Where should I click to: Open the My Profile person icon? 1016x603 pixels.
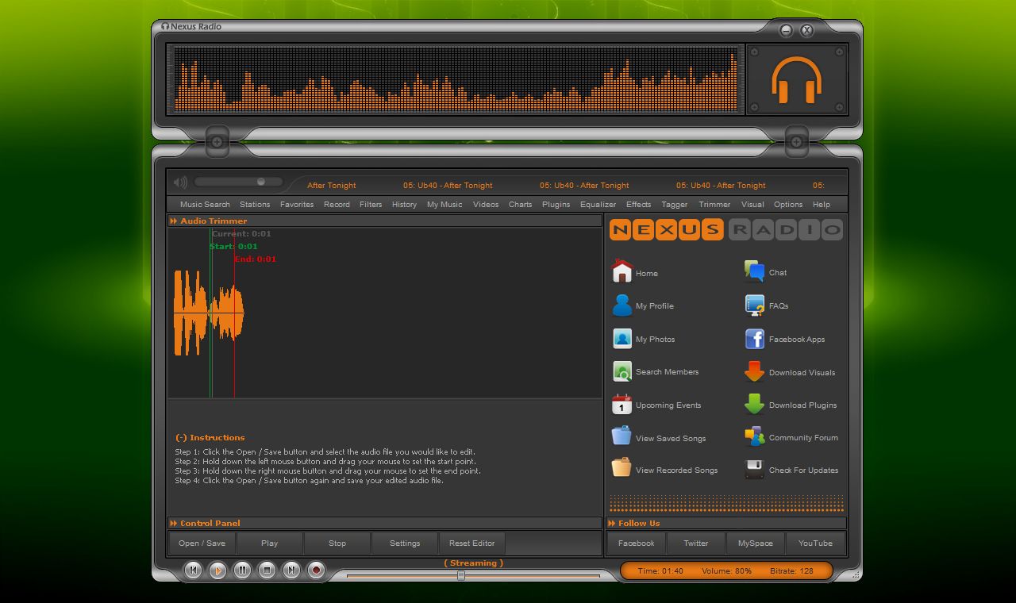point(622,305)
